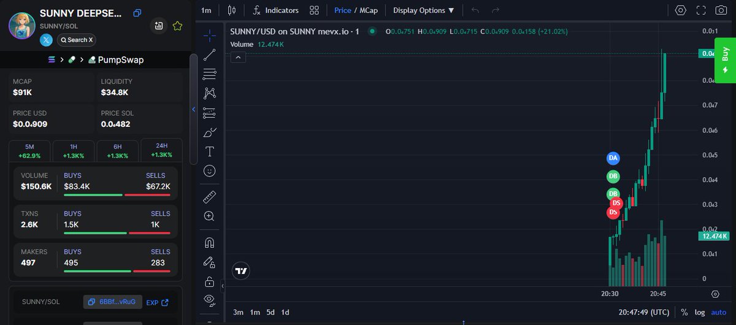The image size is (736, 325).
Task: Select the ruler measure tool
Action: [209, 197]
